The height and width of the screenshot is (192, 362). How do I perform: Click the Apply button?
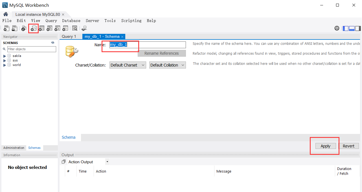(326, 146)
